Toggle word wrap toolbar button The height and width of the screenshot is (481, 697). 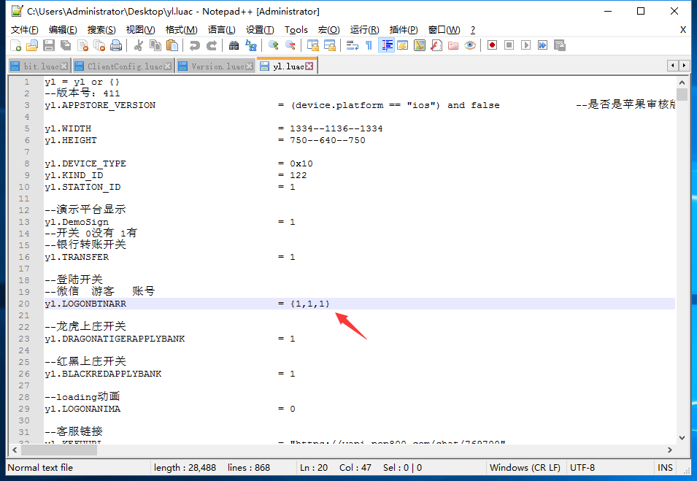352,45
